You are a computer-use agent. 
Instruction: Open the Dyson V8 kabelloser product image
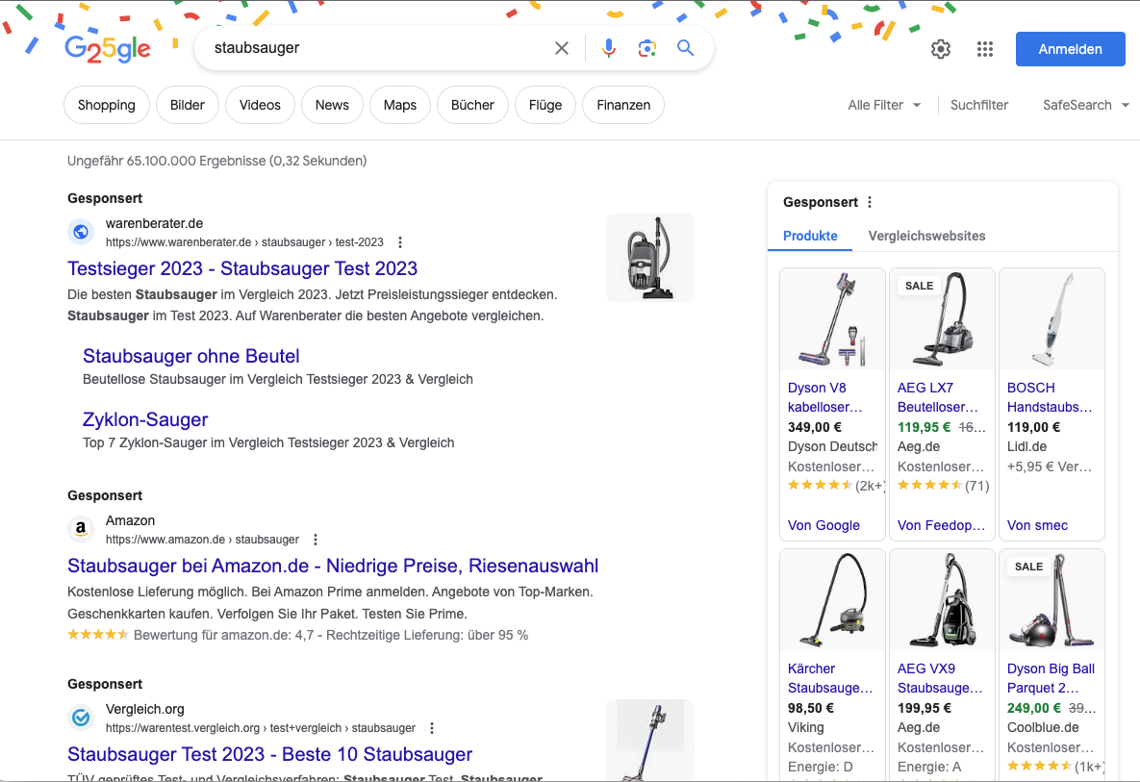(832, 319)
